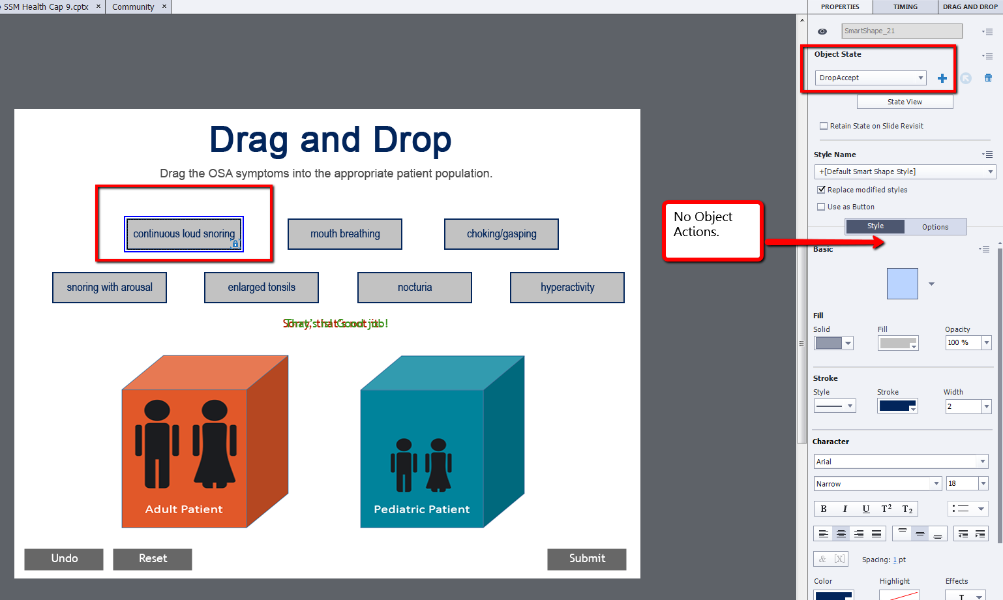Apply bold formatting to text
This screenshot has height=600, width=1003.
(824, 509)
